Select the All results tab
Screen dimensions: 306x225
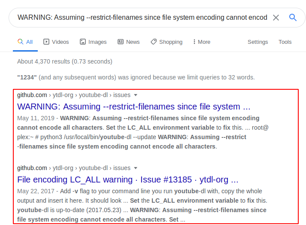(x=25, y=42)
